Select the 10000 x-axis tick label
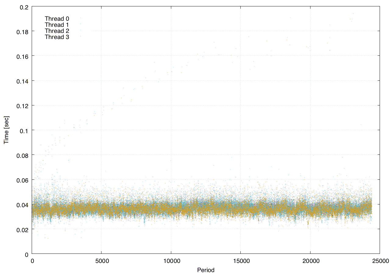Screen dimensions: 390x273 coord(171,261)
